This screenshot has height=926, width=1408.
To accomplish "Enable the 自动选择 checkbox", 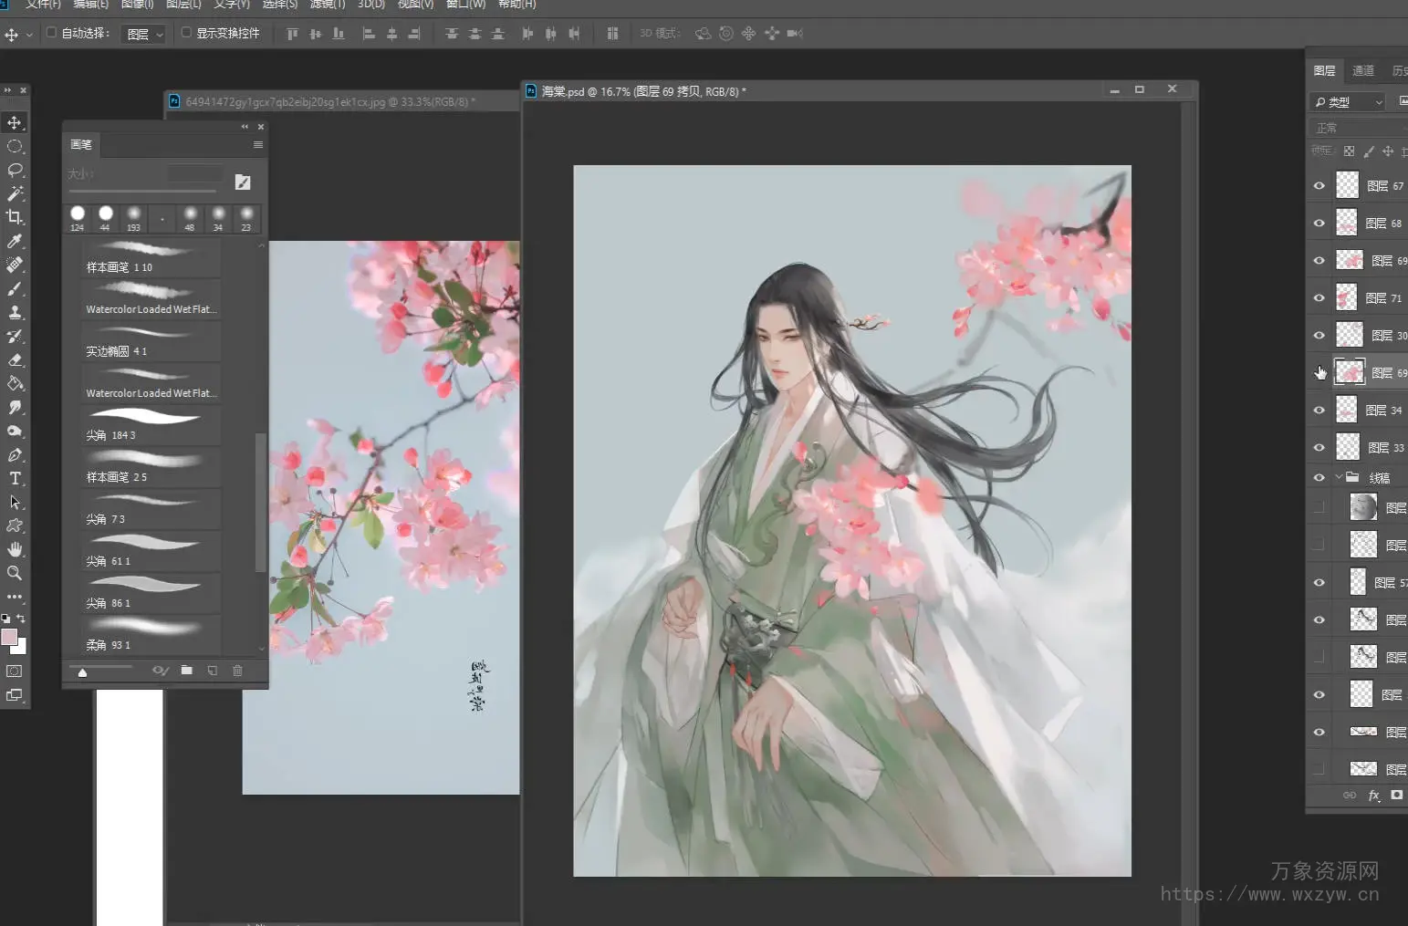I will click(x=52, y=33).
